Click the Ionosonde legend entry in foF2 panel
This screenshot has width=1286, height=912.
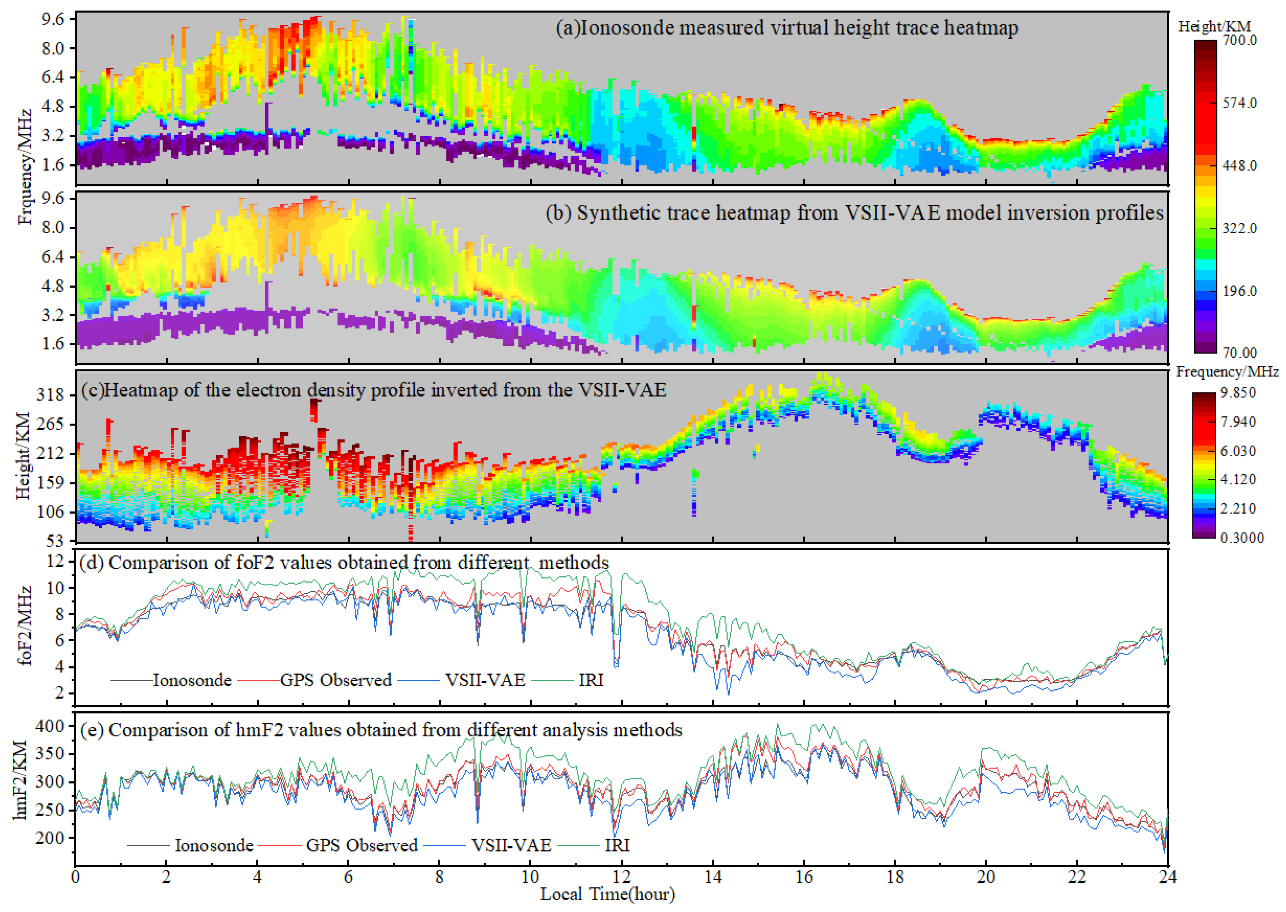point(192,681)
